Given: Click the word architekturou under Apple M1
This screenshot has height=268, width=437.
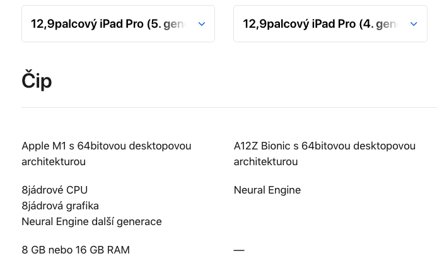Looking at the screenshot, I should tap(54, 161).
